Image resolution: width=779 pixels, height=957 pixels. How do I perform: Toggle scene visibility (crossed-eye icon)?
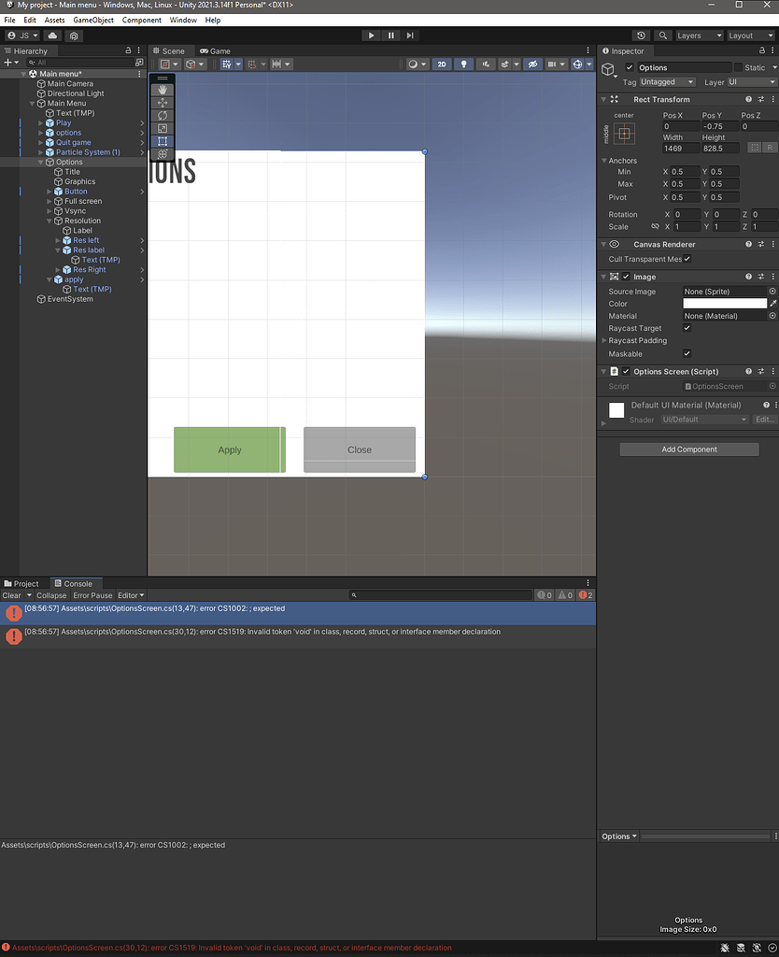coord(532,64)
